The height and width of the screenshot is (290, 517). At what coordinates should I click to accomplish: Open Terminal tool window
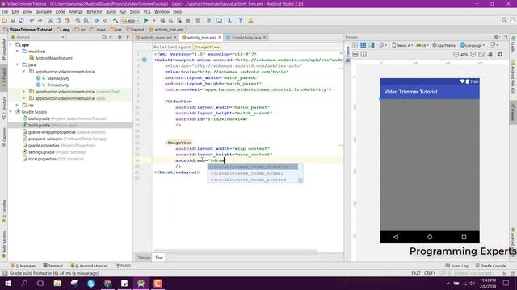53,266
